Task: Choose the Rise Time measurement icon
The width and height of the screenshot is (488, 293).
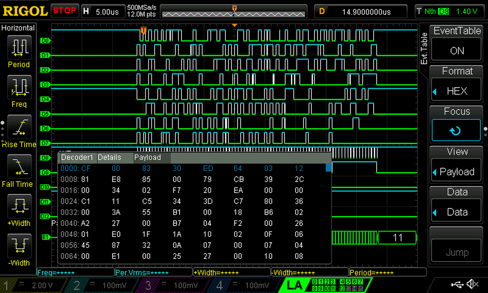Action: coord(19,127)
